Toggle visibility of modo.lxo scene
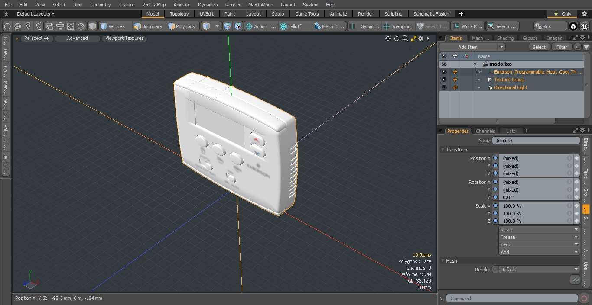The width and height of the screenshot is (592, 305). click(444, 64)
